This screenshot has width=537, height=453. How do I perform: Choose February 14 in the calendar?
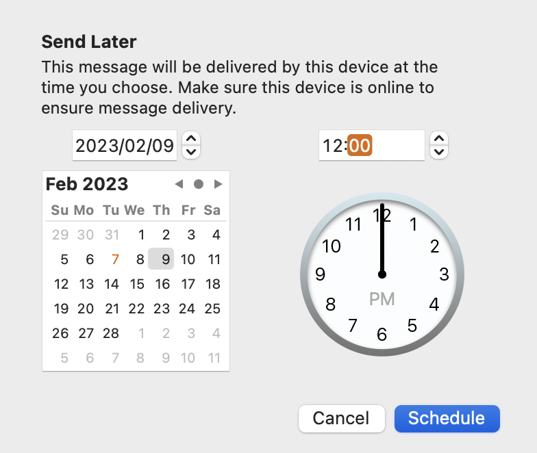pyautogui.click(x=112, y=284)
